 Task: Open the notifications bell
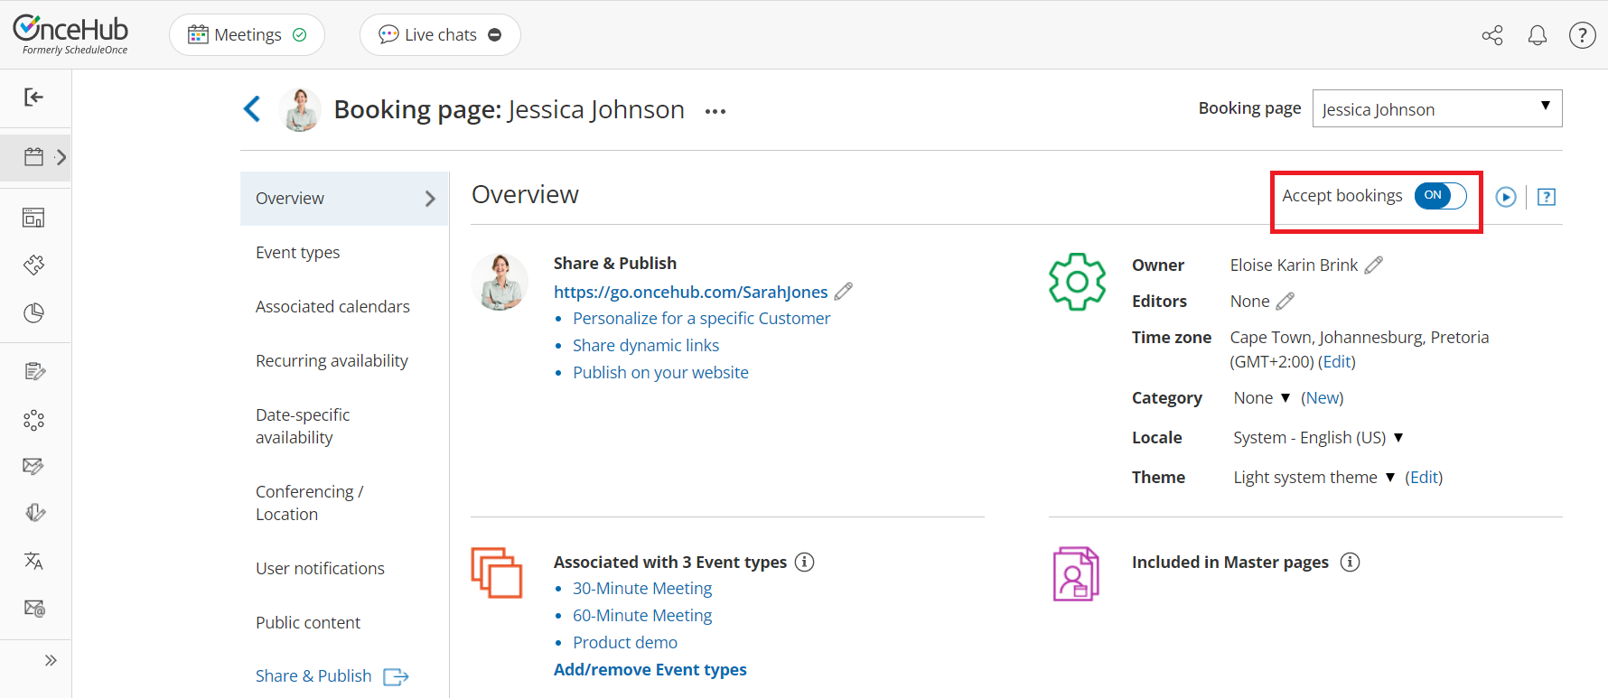1537,35
